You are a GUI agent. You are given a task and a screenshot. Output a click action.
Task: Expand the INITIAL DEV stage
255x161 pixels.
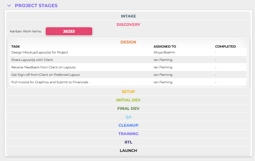(128, 100)
